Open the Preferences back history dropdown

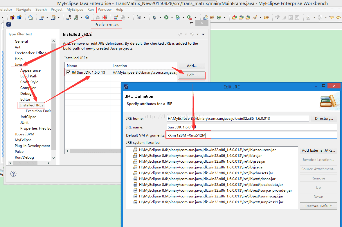coord(186,34)
